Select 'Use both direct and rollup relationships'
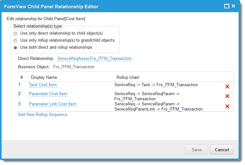245x165 pixels. tap(15, 48)
